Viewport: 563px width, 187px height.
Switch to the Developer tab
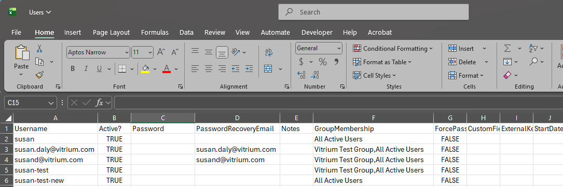[x=317, y=32]
